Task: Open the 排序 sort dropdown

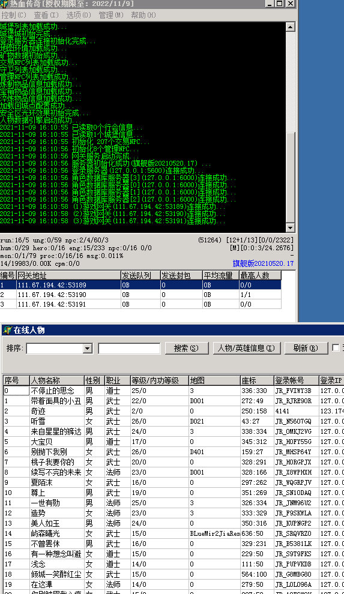Action: click(x=88, y=349)
